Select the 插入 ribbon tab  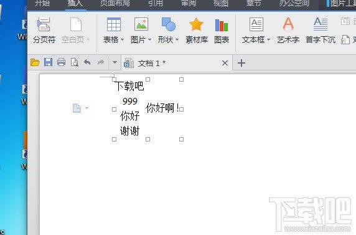pos(75,4)
